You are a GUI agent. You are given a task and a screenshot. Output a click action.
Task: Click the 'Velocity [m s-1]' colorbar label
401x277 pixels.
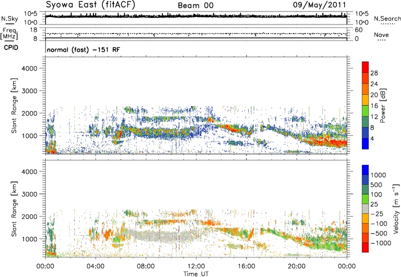coord(396,208)
